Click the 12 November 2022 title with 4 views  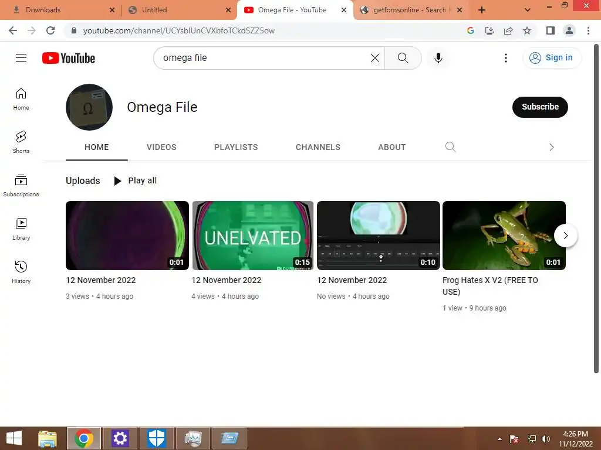tap(226, 280)
